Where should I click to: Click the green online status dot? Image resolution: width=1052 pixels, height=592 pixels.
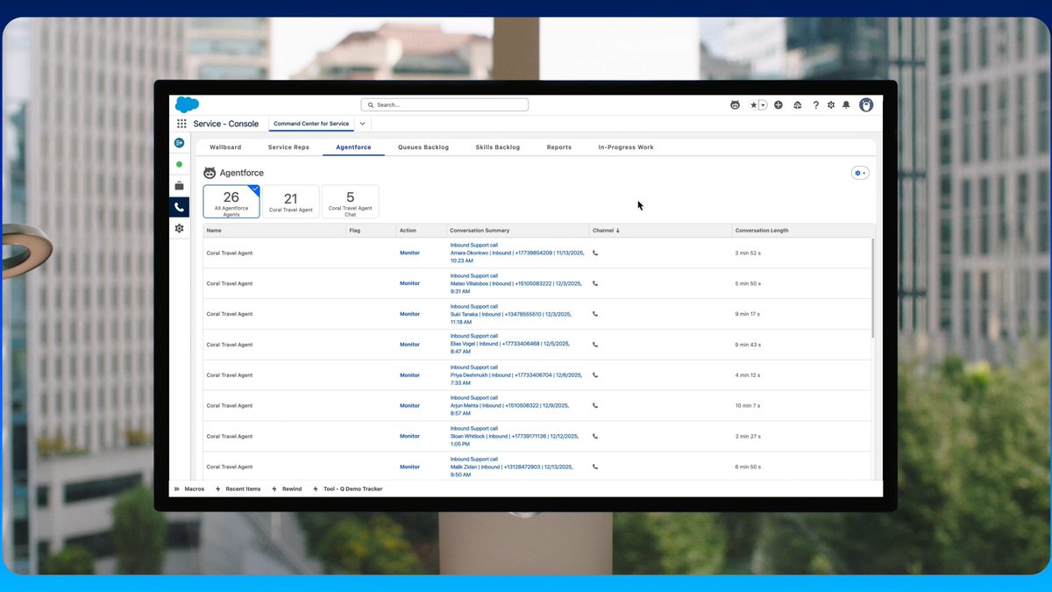coord(179,164)
